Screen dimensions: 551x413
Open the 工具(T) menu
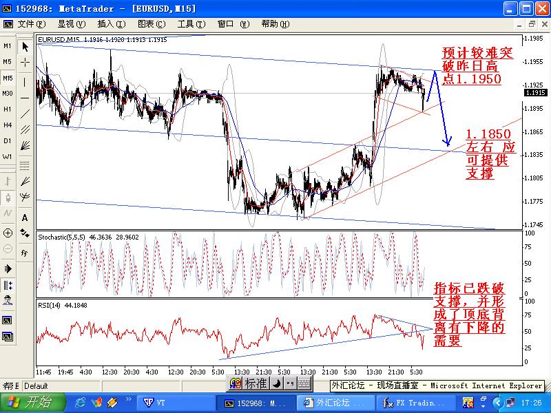tap(191, 24)
